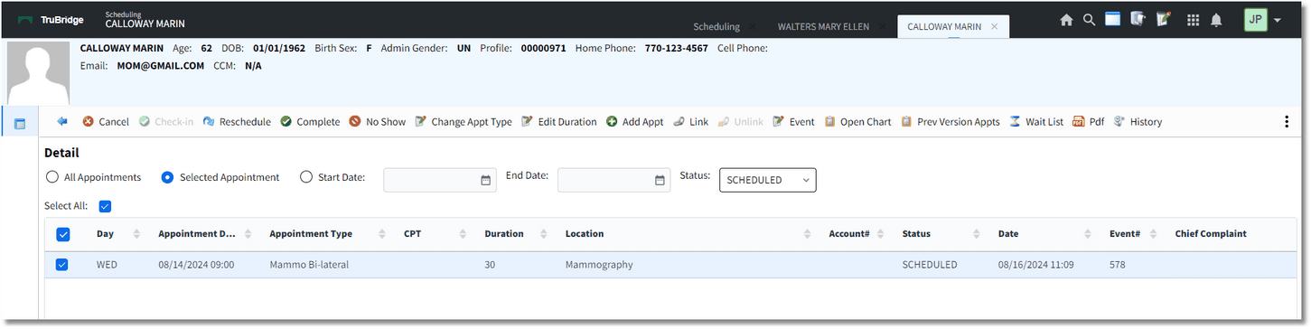Click the patient avatar photo placeholder

pyautogui.click(x=38, y=73)
